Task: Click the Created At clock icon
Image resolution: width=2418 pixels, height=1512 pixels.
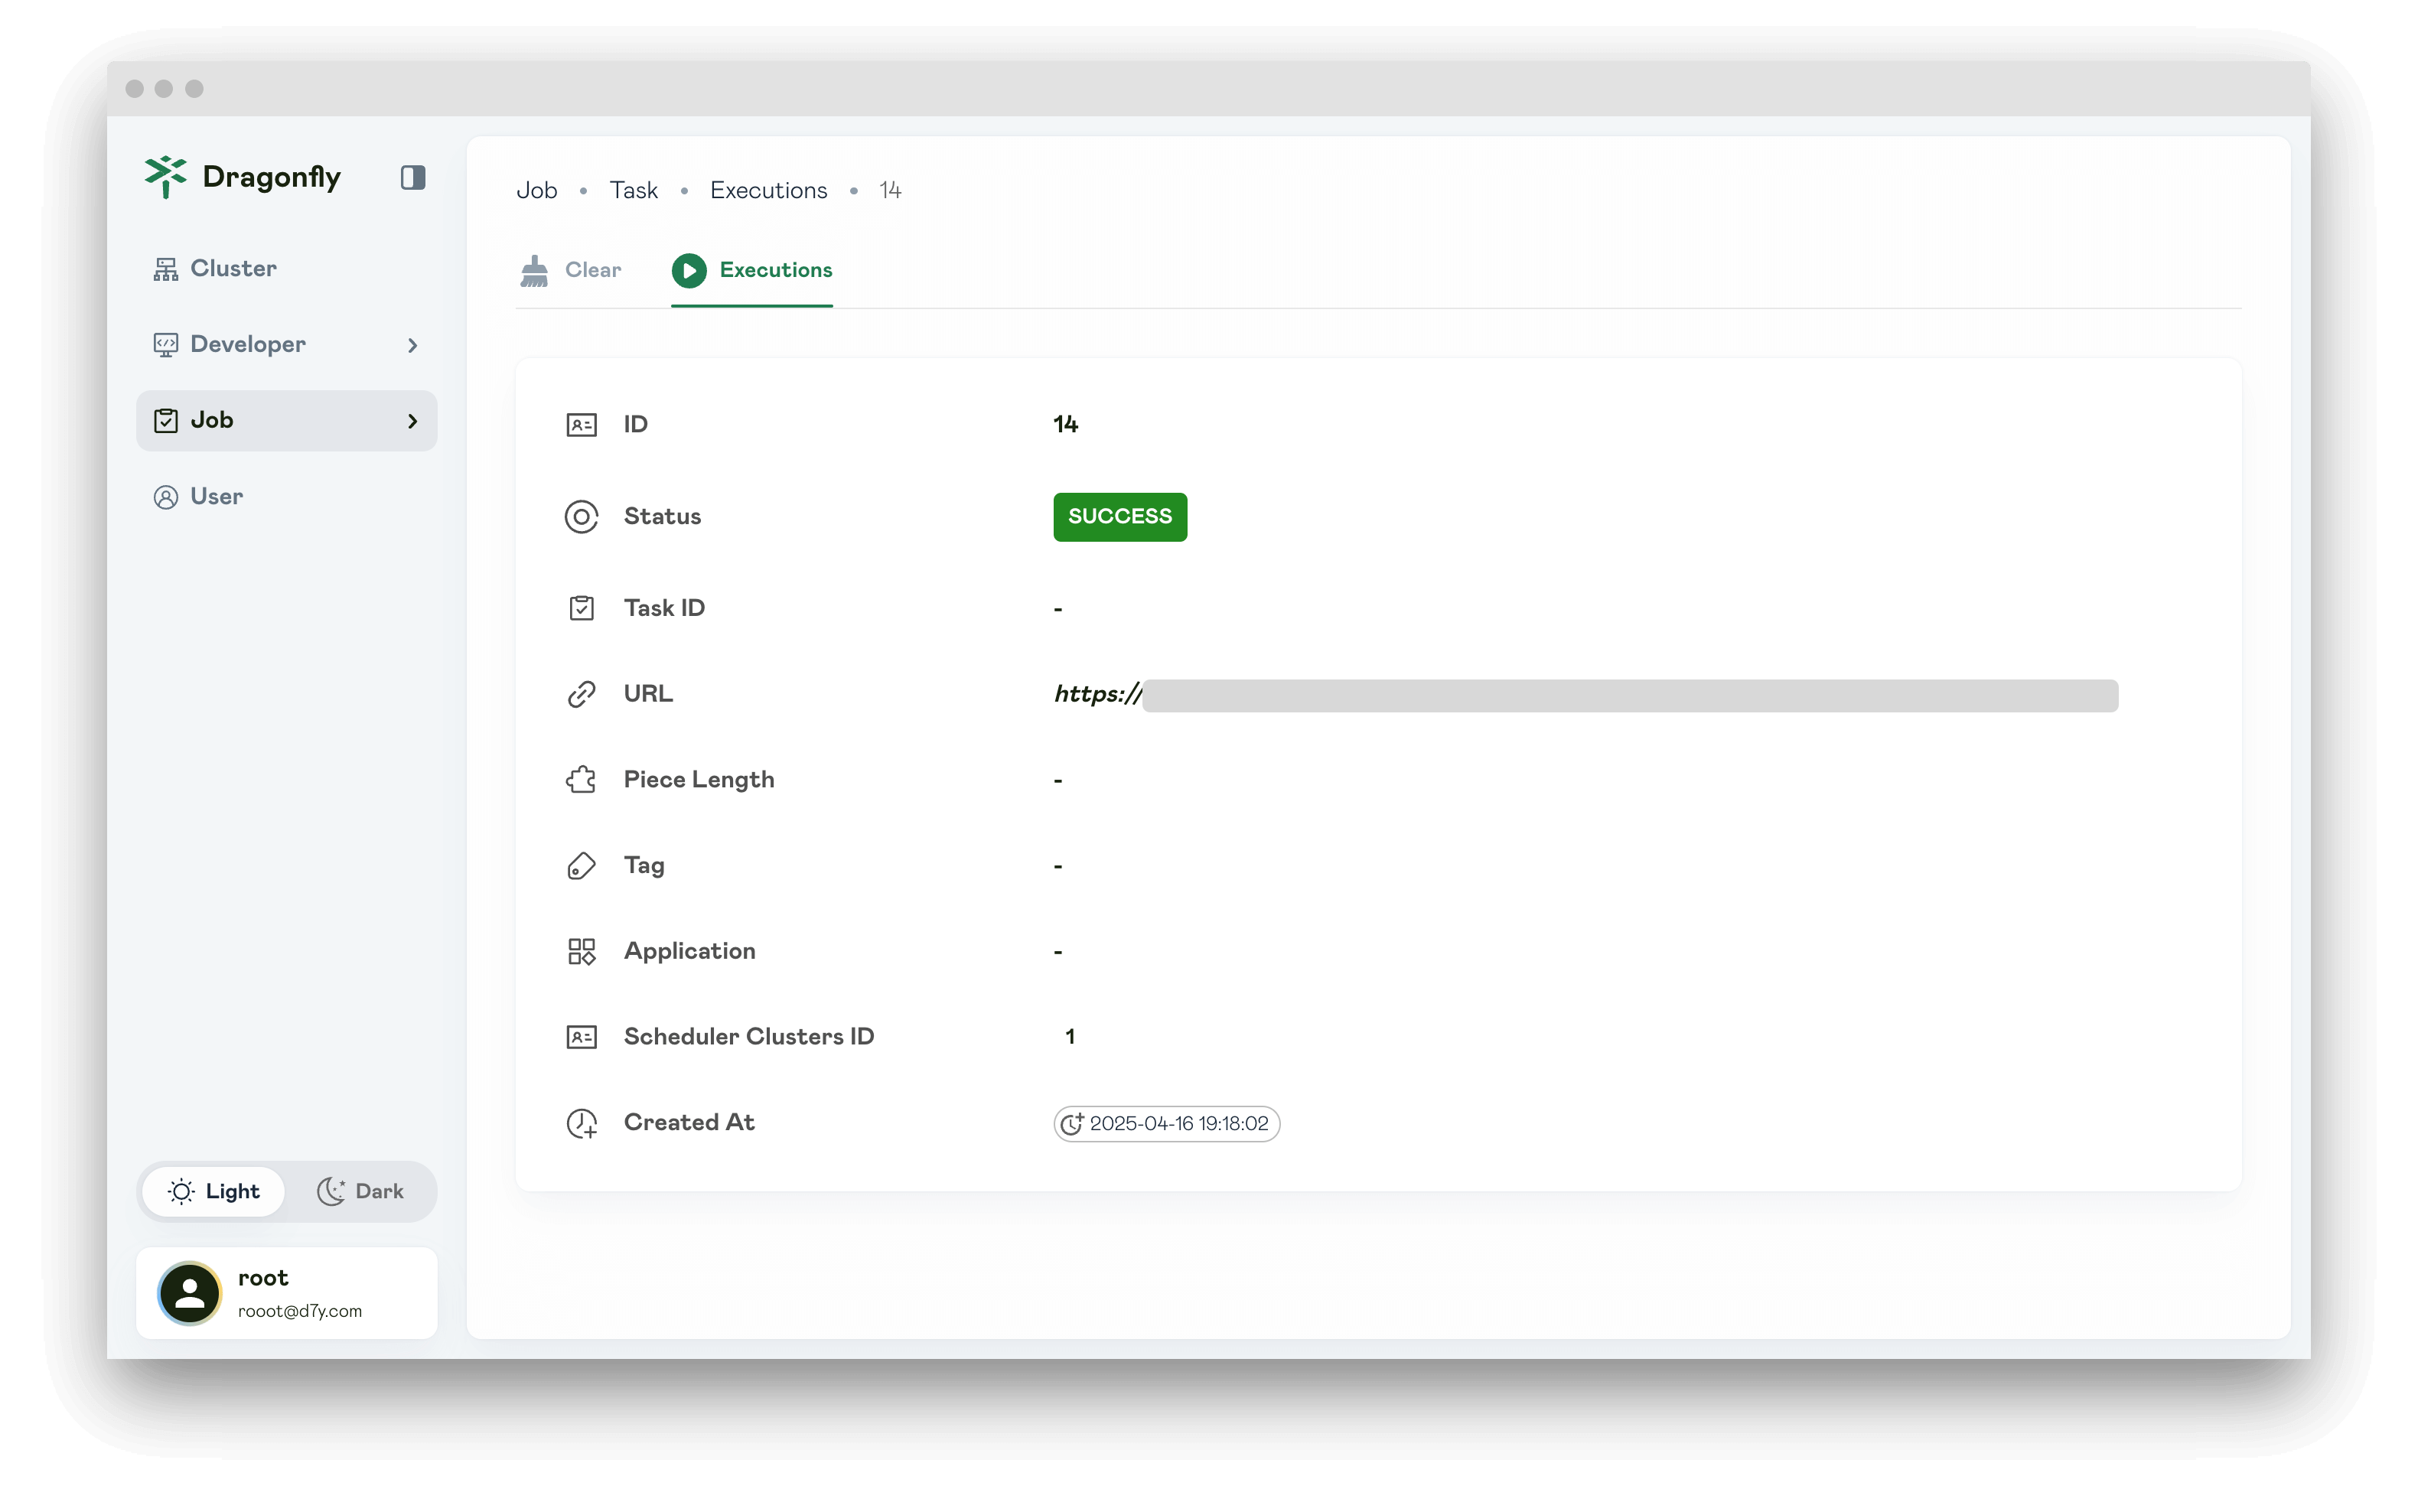Action: click(x=581, y=1124)
